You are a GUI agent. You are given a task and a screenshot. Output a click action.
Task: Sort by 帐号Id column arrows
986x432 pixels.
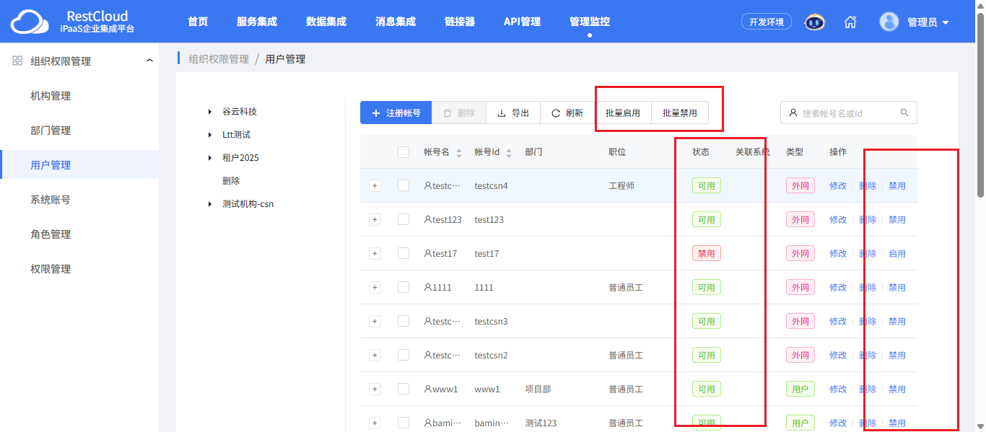pyautogui.click(x=509, y=153)
